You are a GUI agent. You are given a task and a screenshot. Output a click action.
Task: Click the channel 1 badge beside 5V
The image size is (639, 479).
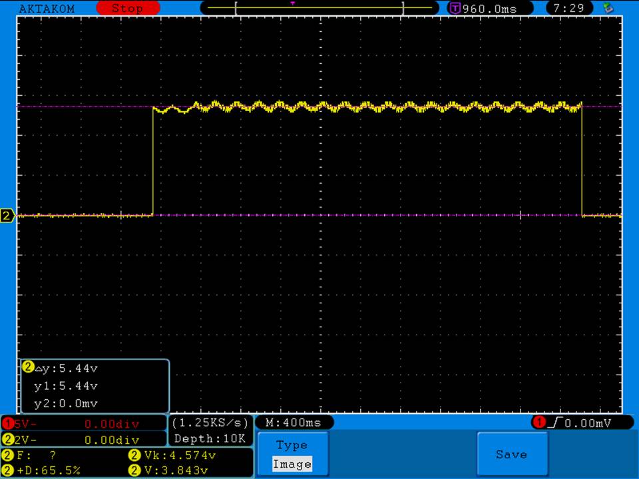tap(7, 423)
